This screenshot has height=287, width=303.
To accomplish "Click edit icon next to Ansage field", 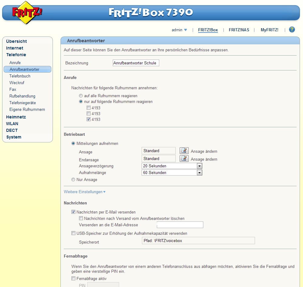I will pos(184,150).
